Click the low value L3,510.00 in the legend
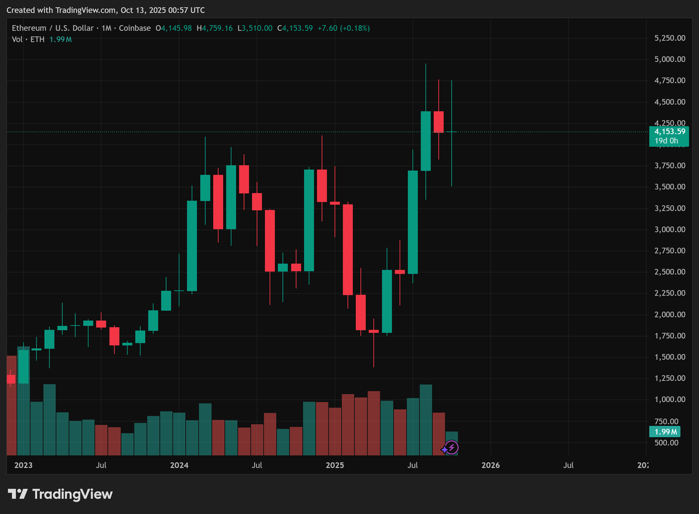The image size is (699, 514). [x=253, y=27]
